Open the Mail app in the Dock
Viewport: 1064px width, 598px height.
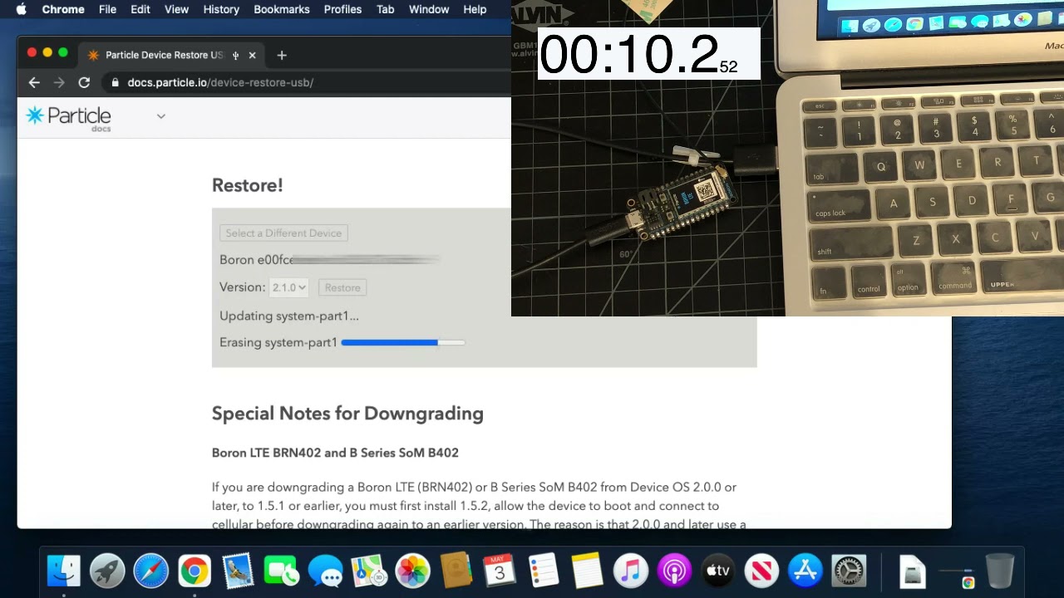click(x=238, y=571)
